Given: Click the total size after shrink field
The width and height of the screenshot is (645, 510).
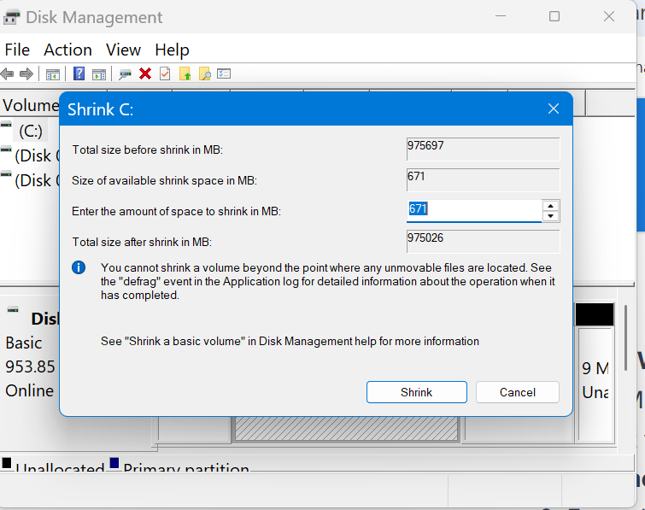Looking at the screenshot, I should click(x=483, y=242).
